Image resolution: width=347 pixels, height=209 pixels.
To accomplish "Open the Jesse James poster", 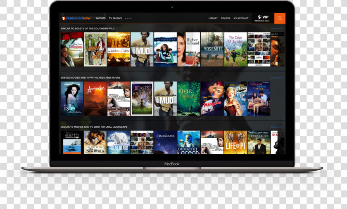I will (x=259, y=142).
